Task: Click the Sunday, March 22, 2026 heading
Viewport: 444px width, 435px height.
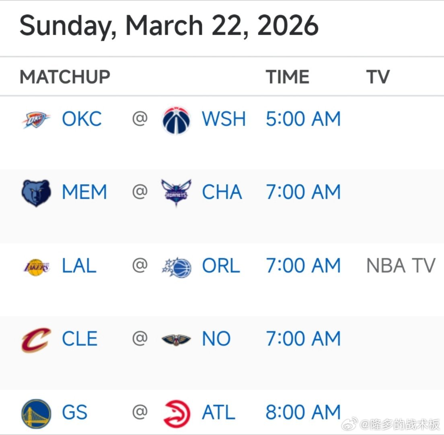Action: 169,26
